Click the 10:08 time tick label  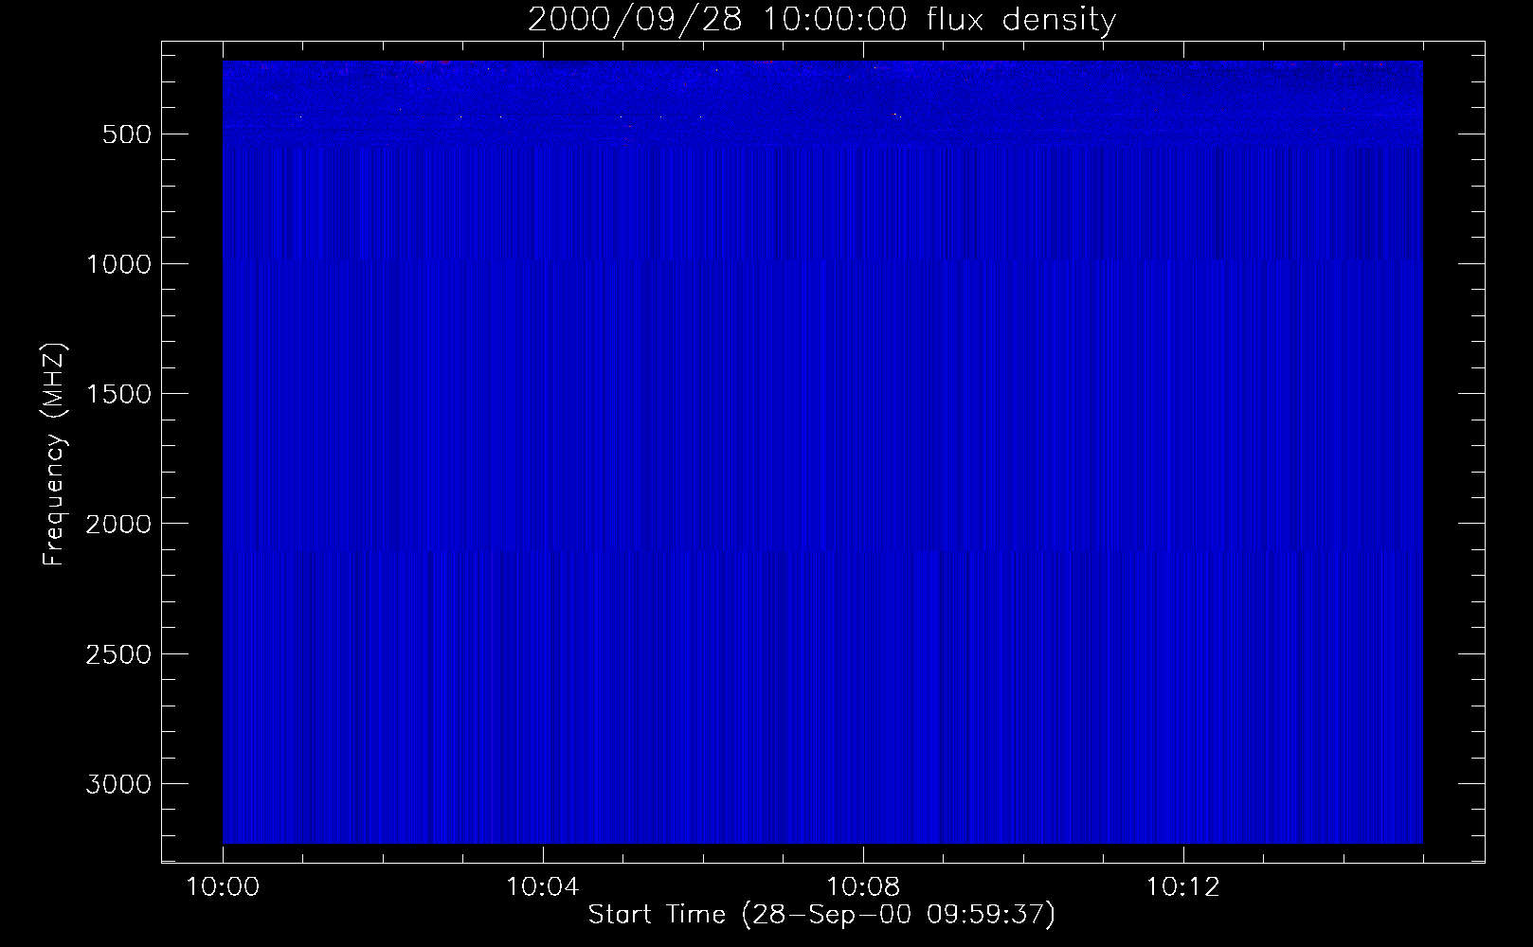pos(863,887)
